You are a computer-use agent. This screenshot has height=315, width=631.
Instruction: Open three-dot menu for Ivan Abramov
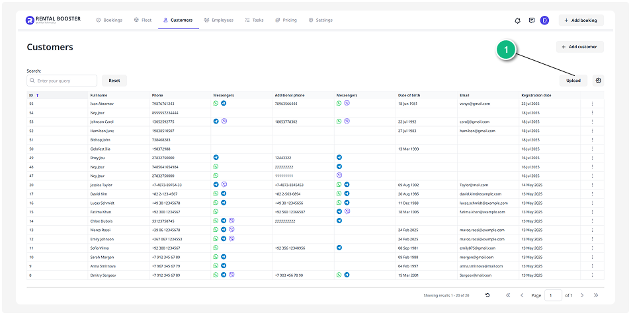point(592,104)
